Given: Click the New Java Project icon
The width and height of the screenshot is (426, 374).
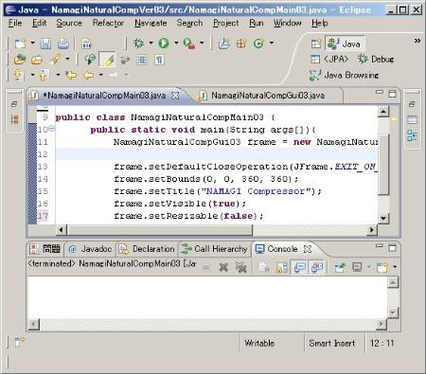Looking at the screenshot, I should [224, 44].
